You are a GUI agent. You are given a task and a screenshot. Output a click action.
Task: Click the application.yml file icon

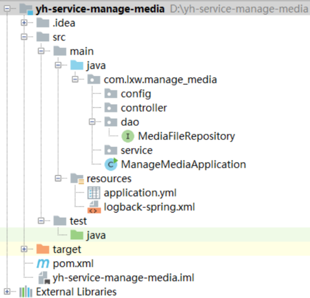click(95, 192)
